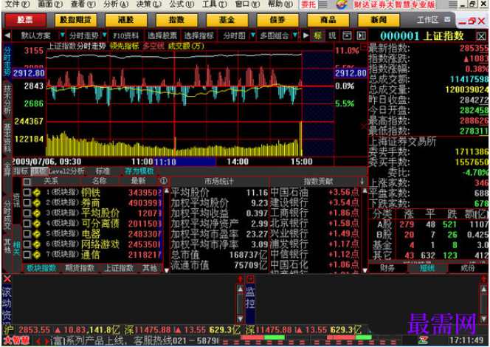Click the down arrow icon in 指数贡献 header

pos(362,181)
